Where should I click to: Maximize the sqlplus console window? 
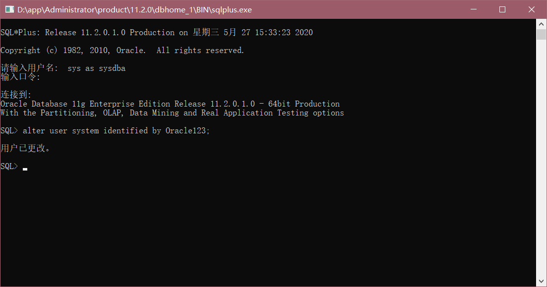coord(502,9)
